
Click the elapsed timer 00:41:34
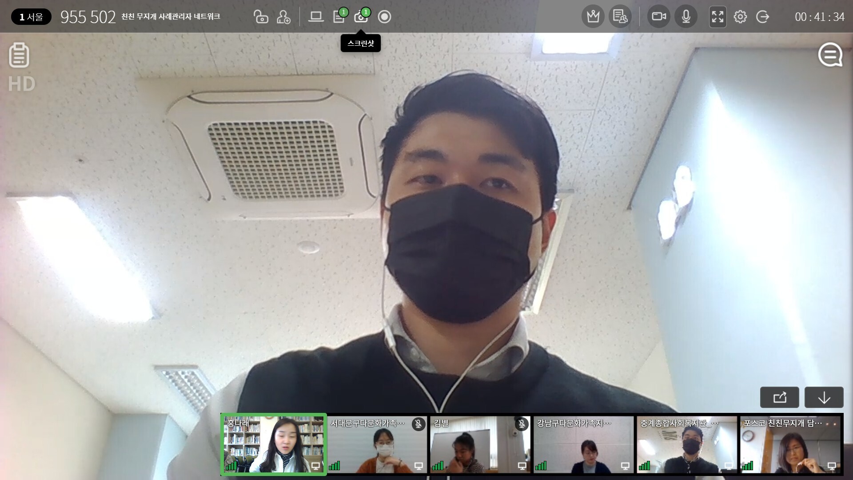tap(820, 17)
